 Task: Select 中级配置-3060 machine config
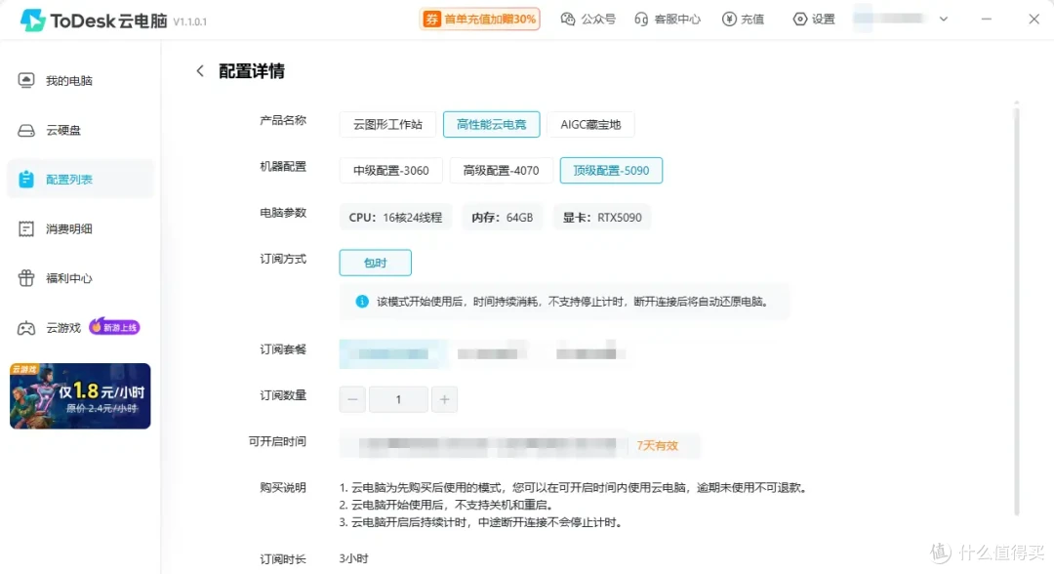pos(391,170)
